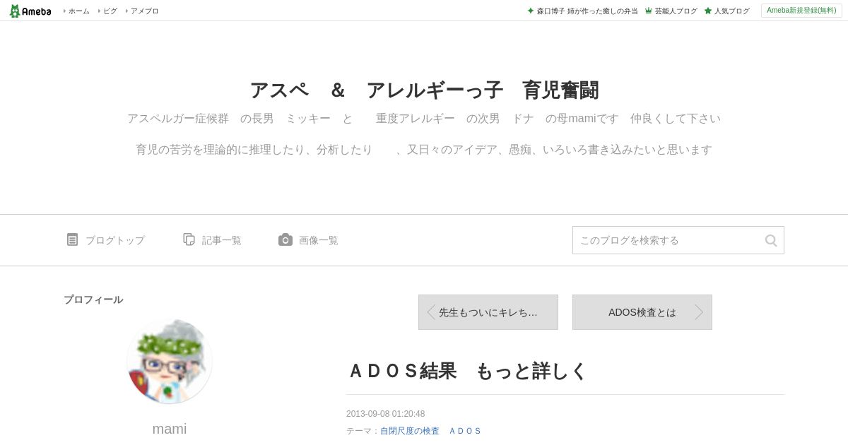
Task: Click small arrow icon before ピグ
Action: click(100, 11)
